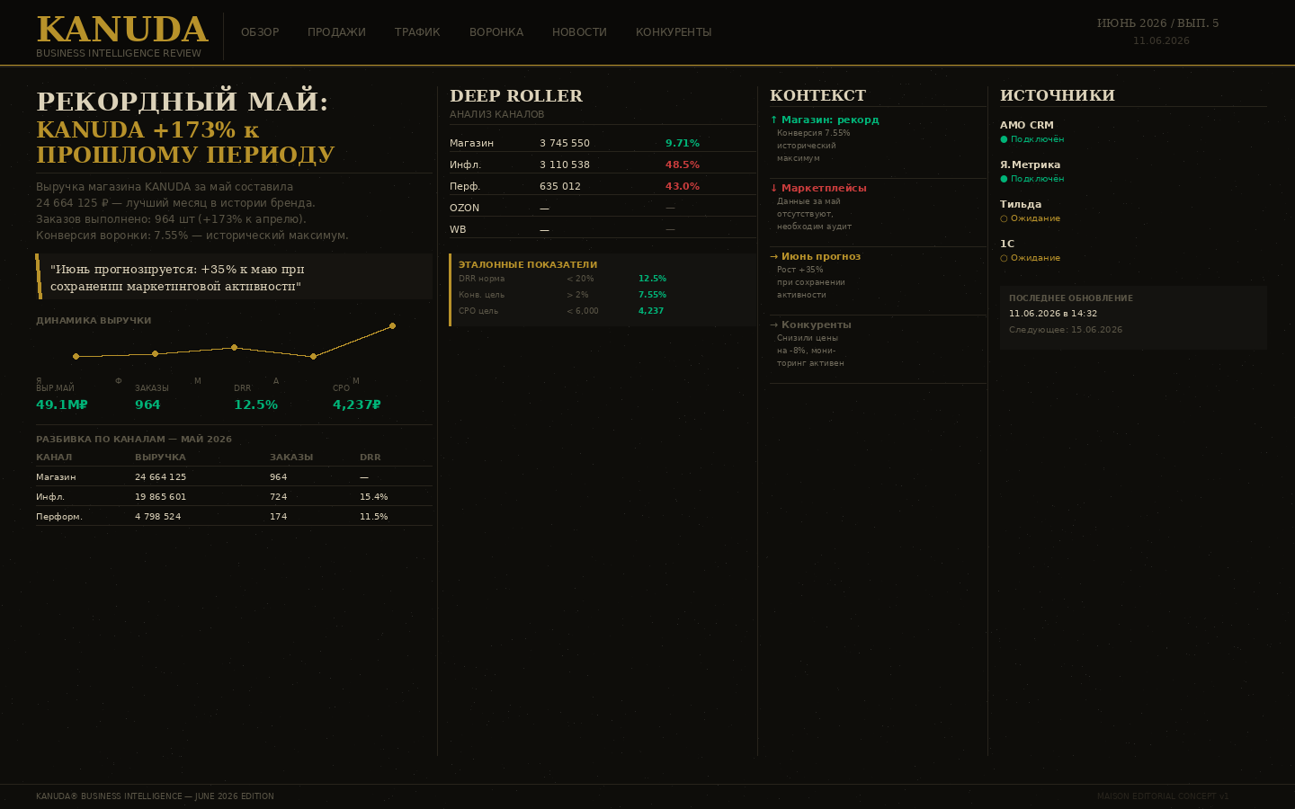Click the footer 'JUNE 2026 EDITION' text

pyautogui.click(x=234, y=796)
